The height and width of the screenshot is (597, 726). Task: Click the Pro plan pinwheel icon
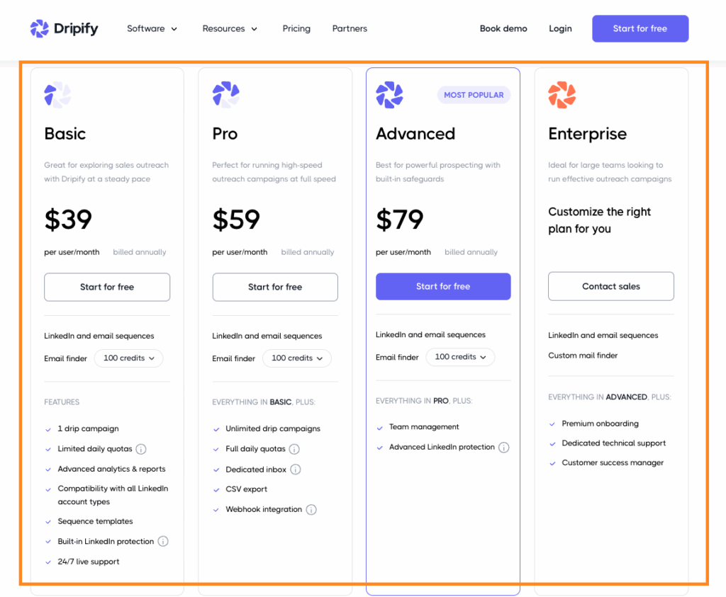225,93
